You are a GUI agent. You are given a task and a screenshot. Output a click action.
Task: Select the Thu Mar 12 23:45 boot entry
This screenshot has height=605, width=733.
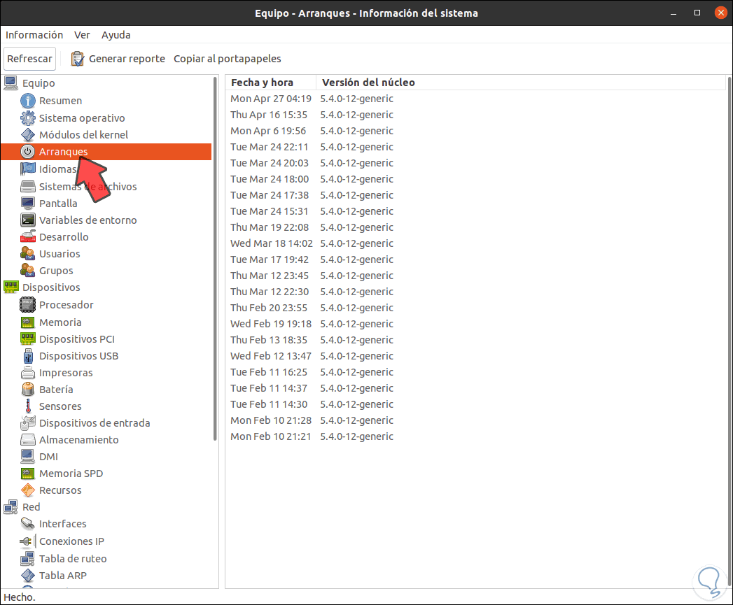coord(475,276)
